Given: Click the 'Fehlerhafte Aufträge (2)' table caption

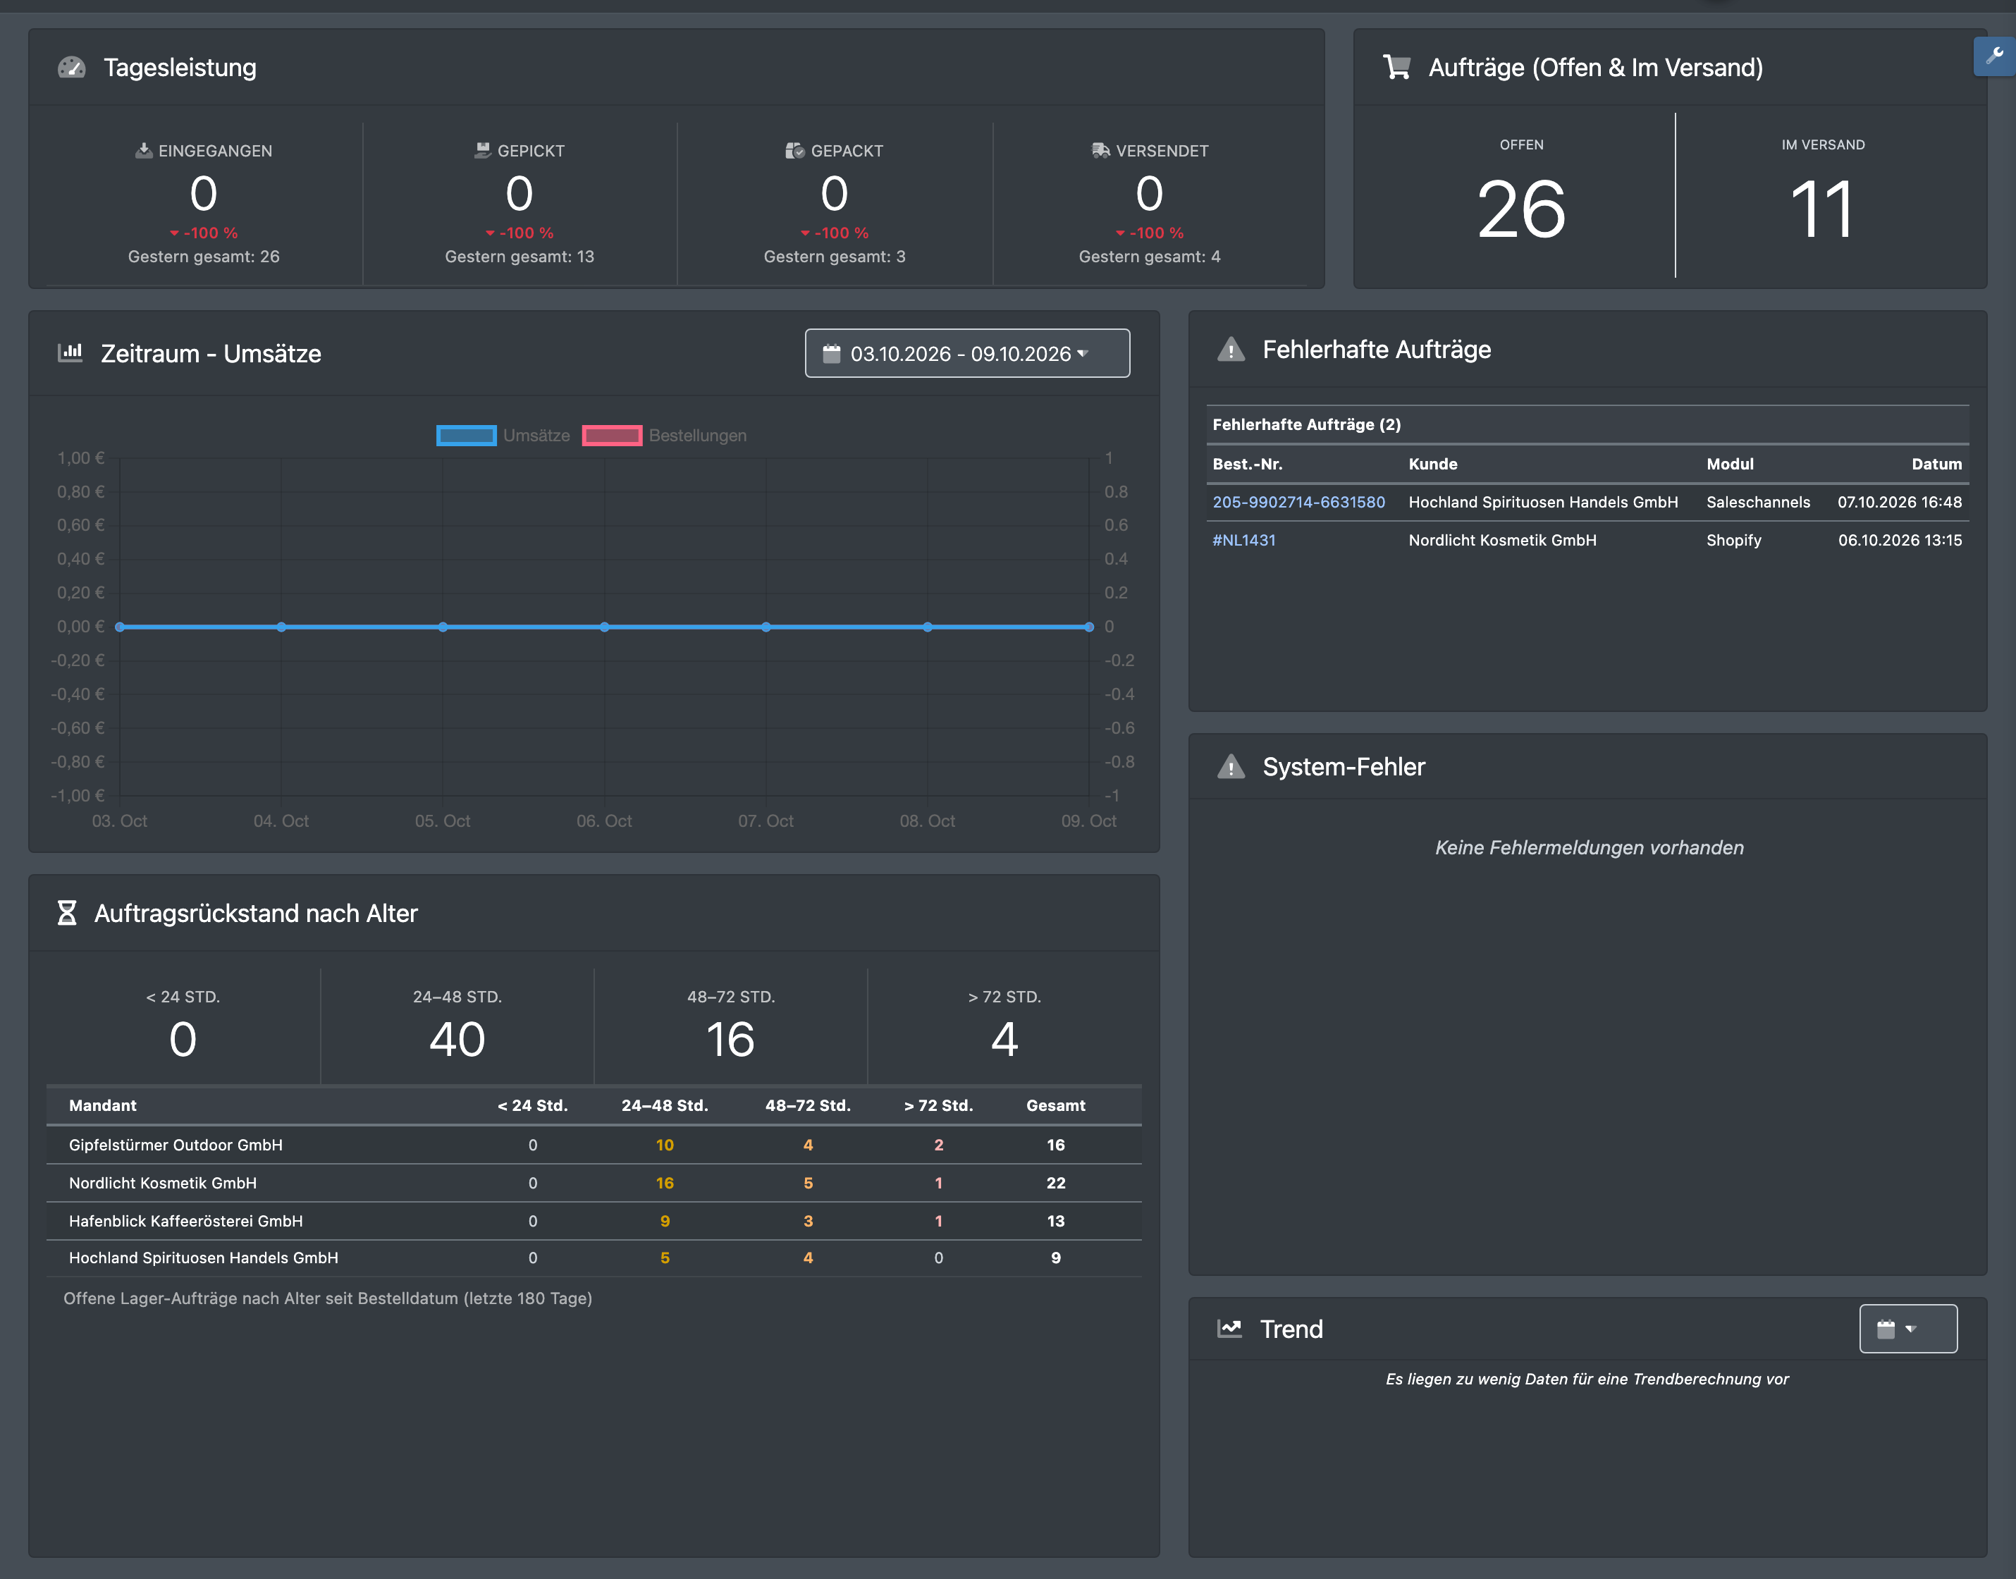Looking at the screenshot, I should coord(1306,424).
